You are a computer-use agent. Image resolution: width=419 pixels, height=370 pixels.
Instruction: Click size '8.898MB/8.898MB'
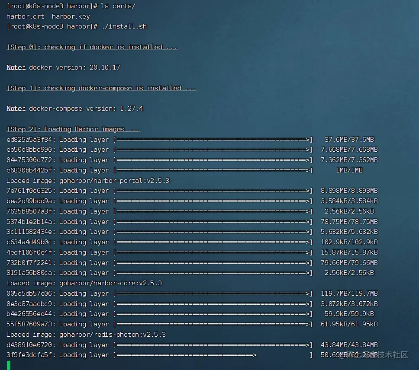click(x=349, y=191)
